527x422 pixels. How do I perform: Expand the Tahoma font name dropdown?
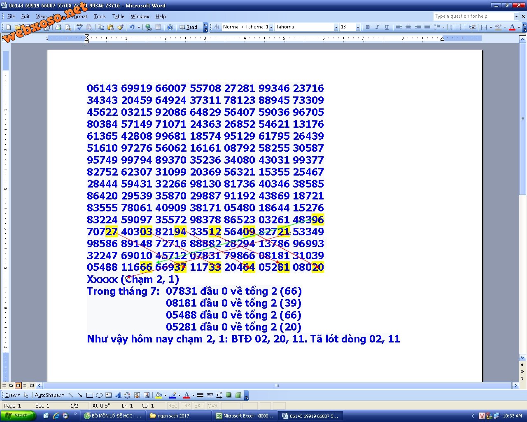336,27
